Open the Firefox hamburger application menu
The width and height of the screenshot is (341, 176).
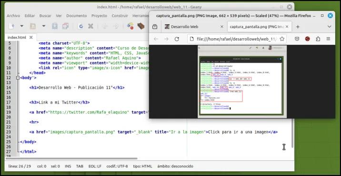click(329, 39)
